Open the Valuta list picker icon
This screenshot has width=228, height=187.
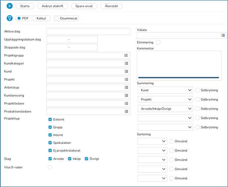[x=223, y=35]
